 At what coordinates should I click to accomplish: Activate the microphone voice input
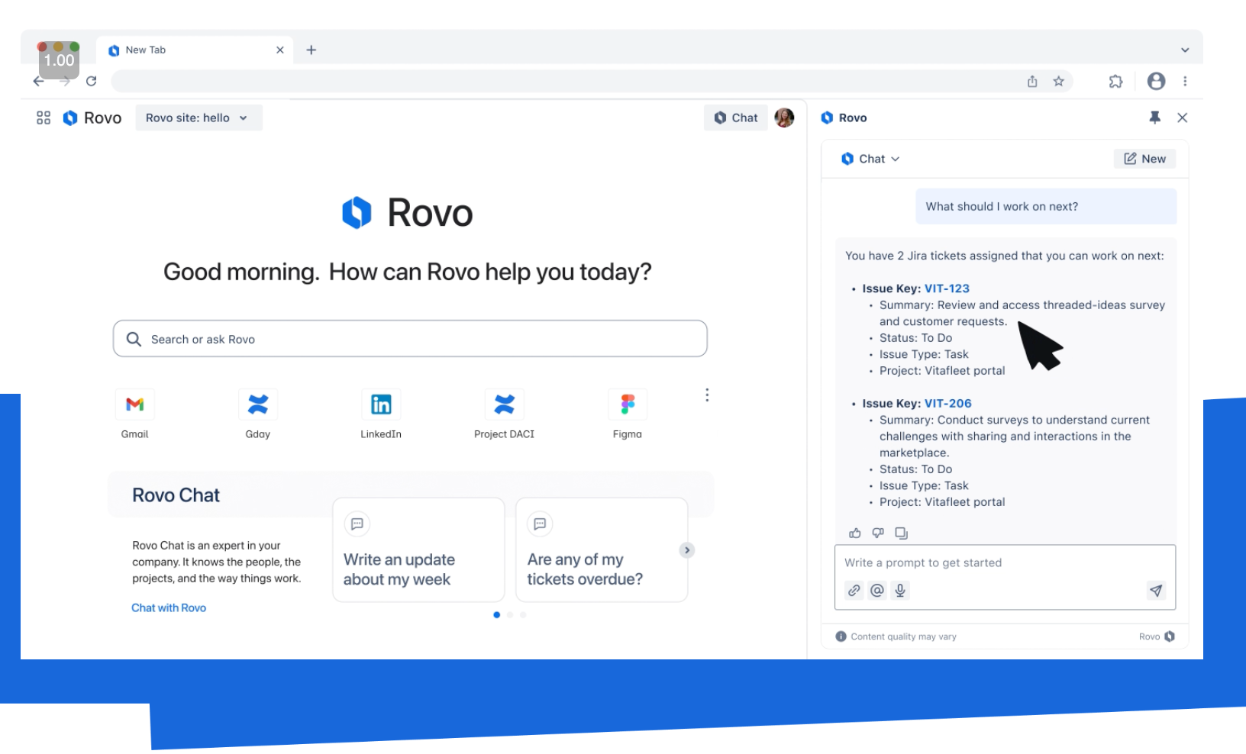click(x=900, y=590)
